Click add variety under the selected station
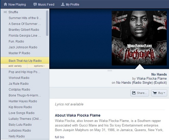Screen dimensions: 169x140 click(x=15, y=66)
